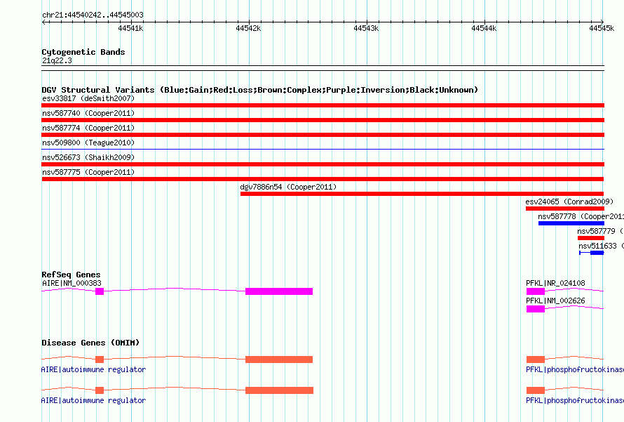This screenshot has width=624, height=422.
Task: Open the first AIRE|autoimmune regulator link
Action: pos(93,370)
